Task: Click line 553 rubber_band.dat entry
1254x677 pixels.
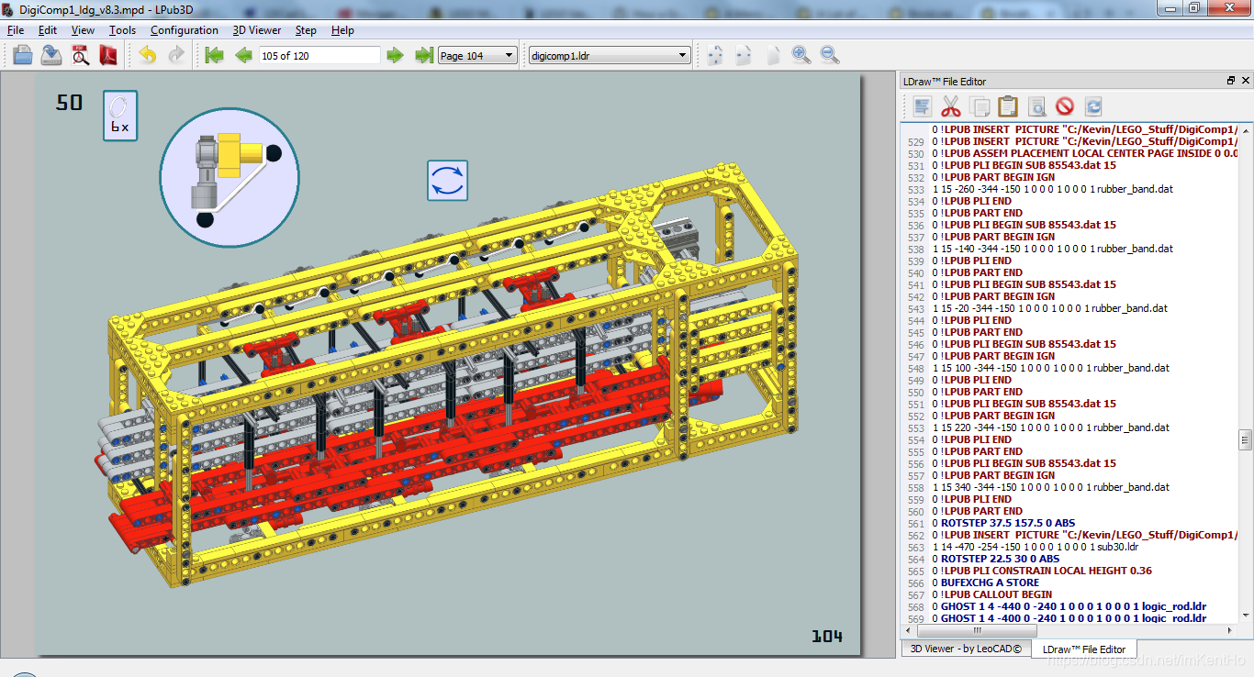Action: pos(1050,427)
